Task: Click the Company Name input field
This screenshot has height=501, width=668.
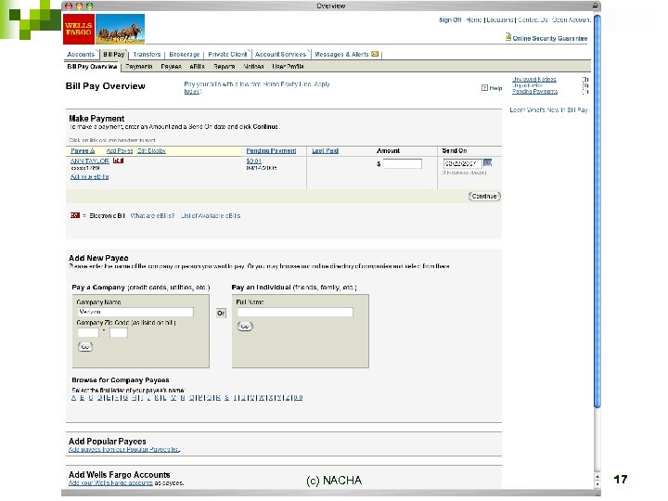Action: coord(135,313)
